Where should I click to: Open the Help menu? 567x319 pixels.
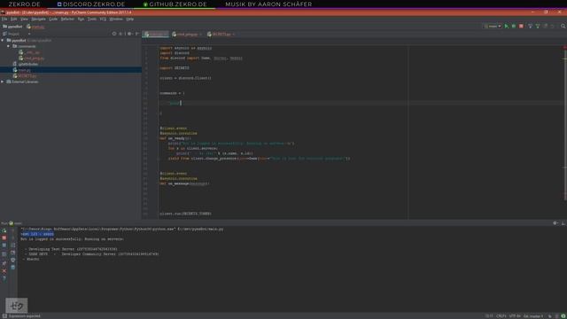coord(130,19)
